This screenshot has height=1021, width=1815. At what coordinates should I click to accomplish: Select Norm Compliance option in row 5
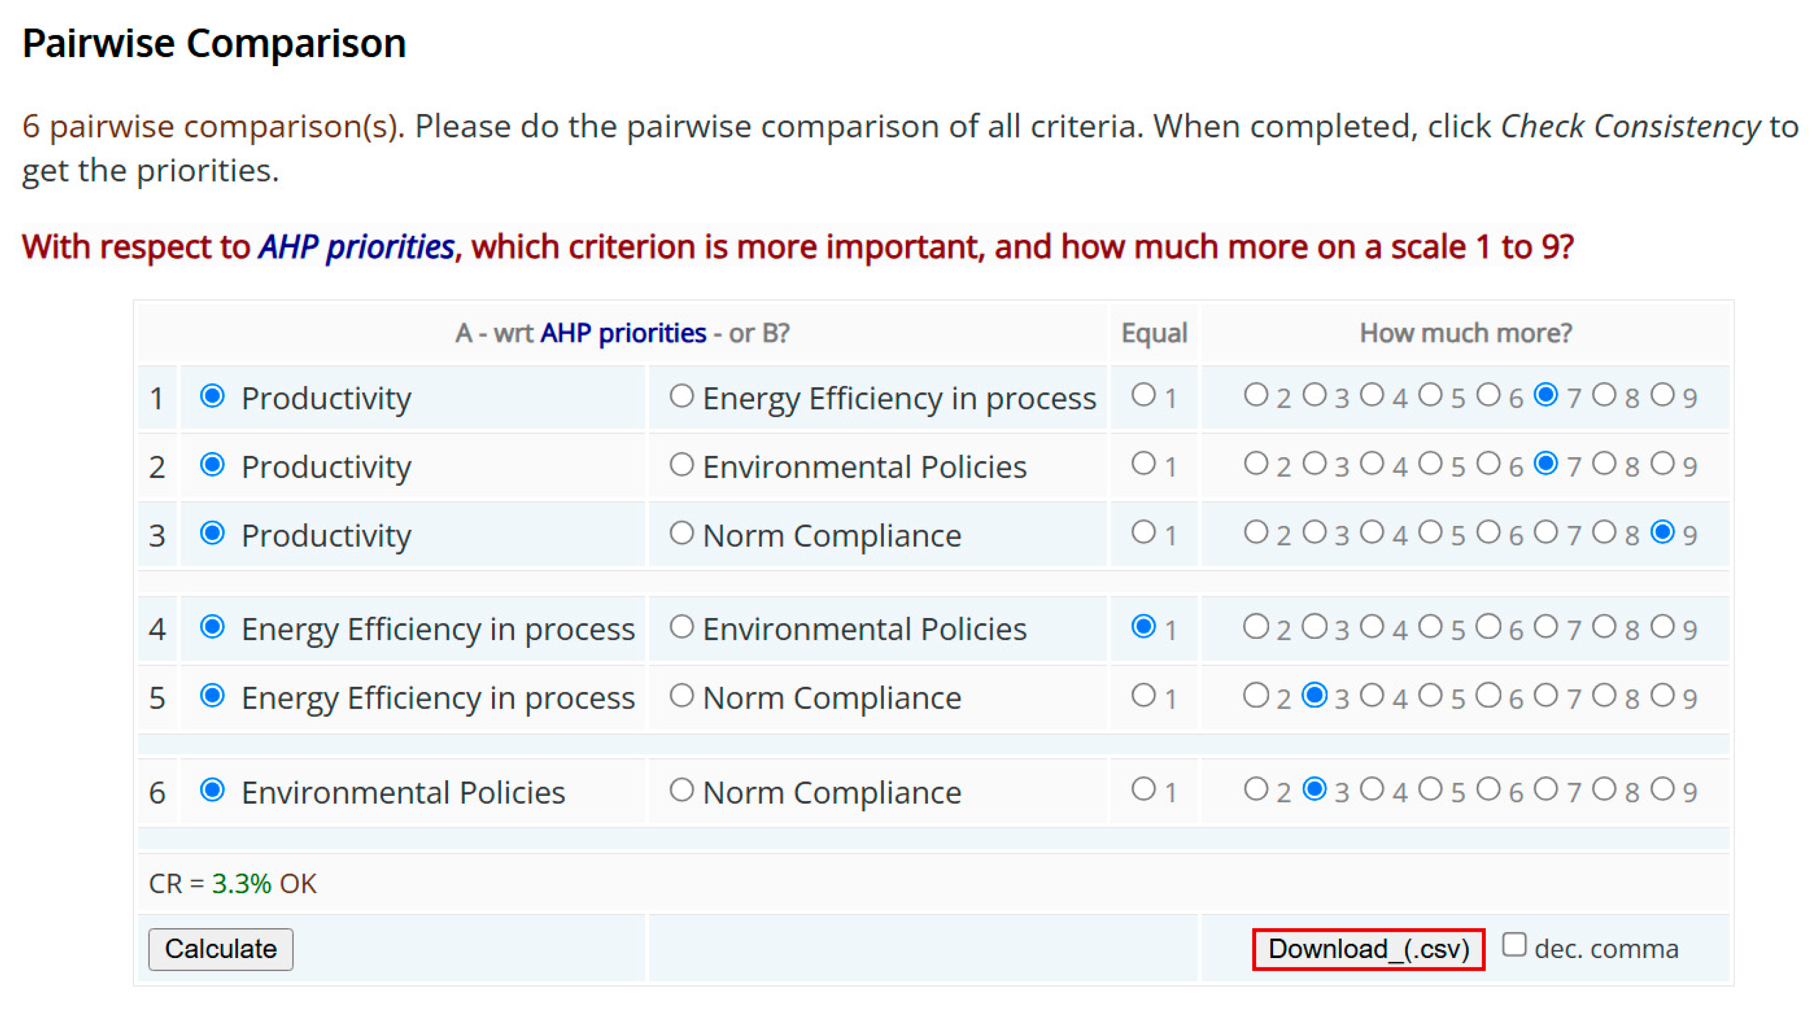(681, 696)
